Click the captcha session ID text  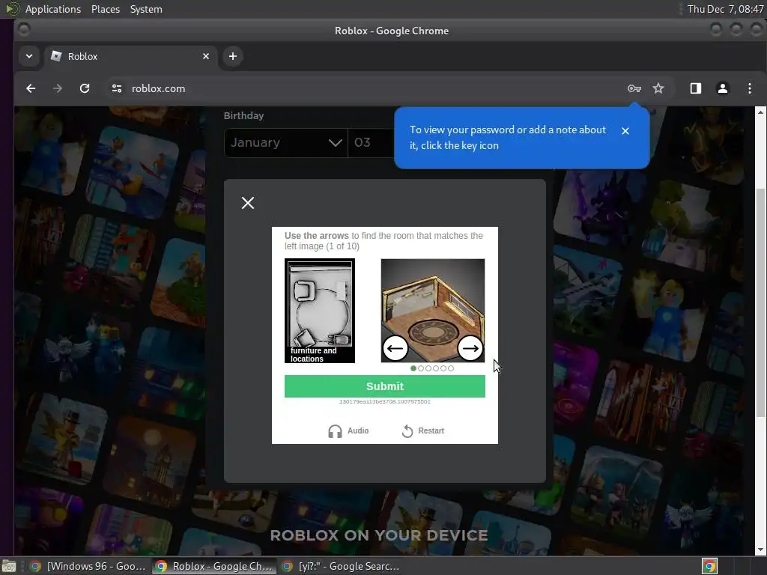pos(385,401)
